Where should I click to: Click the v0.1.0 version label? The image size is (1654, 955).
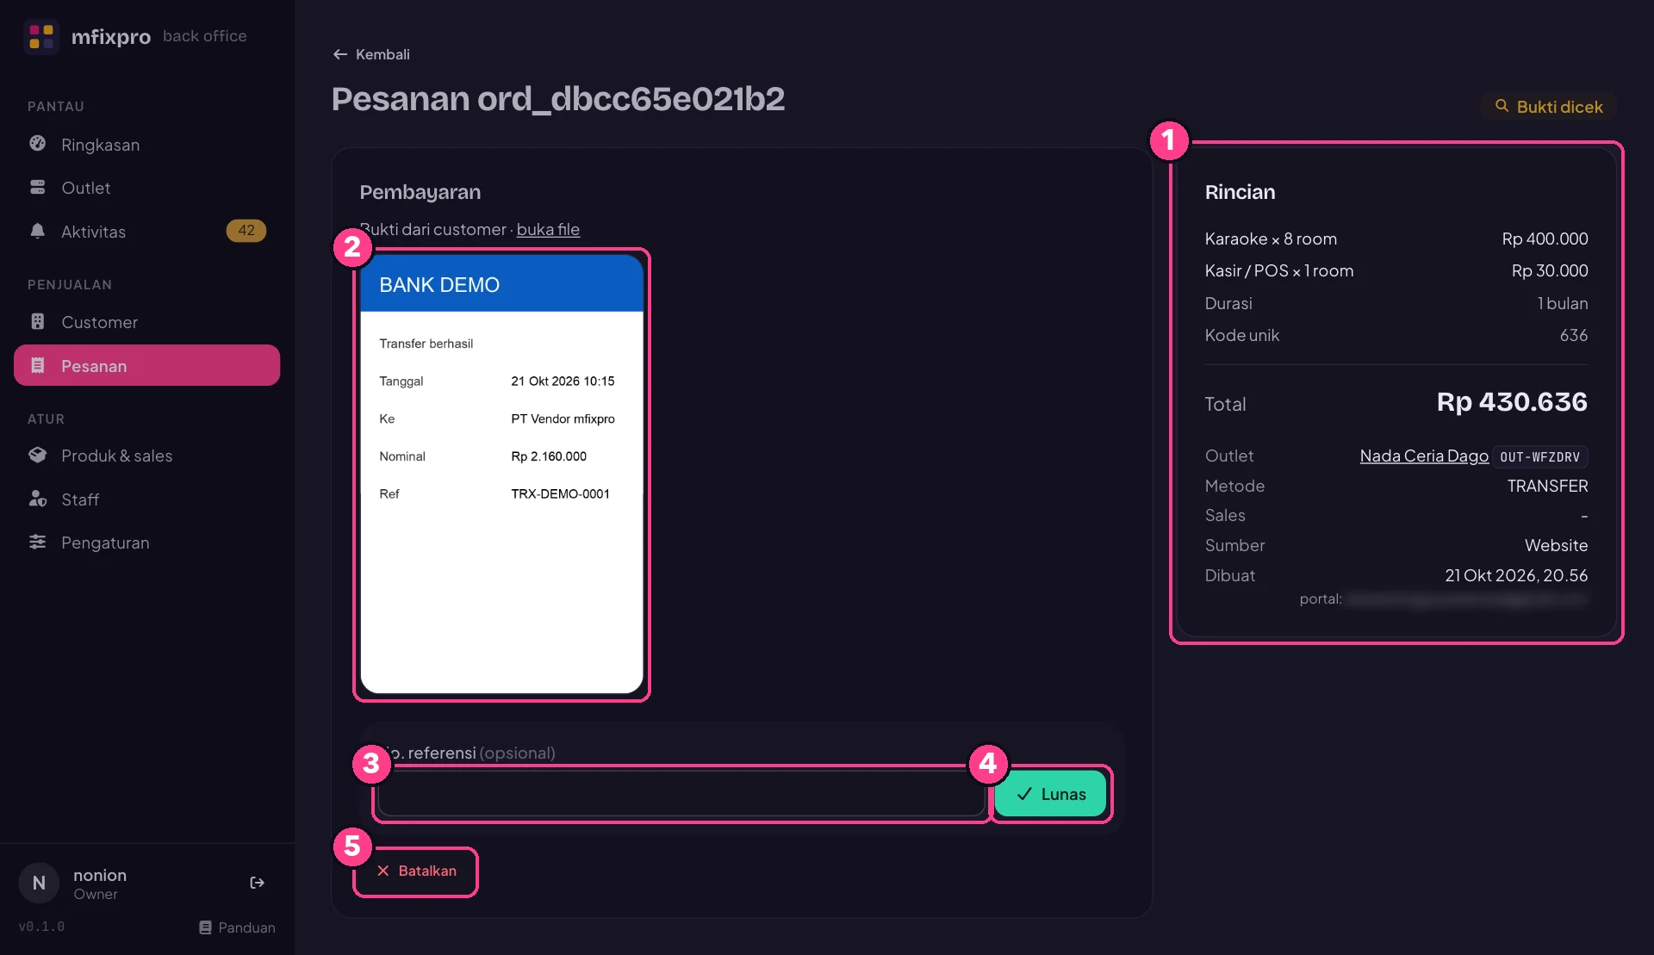41,927
